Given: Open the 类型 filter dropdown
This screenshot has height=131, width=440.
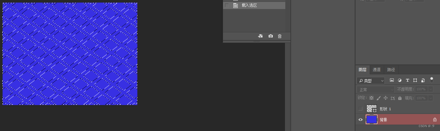Looking at the screenshot, I should (371, 81).
